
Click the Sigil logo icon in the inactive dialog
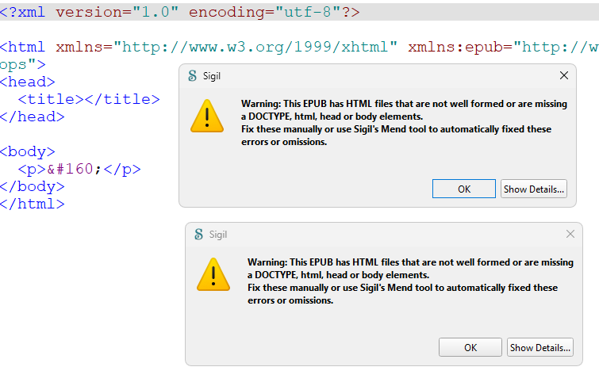coord(198,234)
